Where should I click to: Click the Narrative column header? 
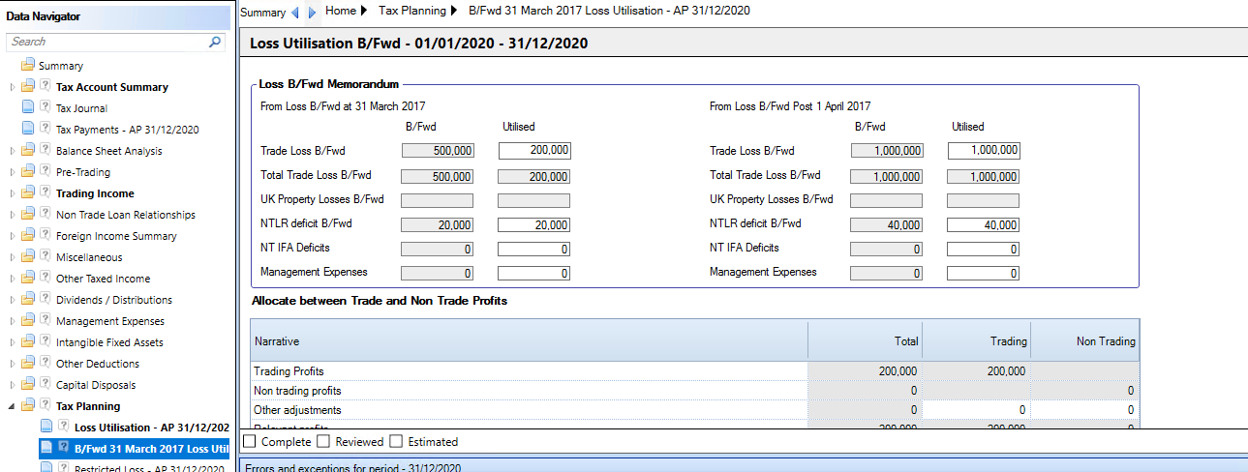529,340
